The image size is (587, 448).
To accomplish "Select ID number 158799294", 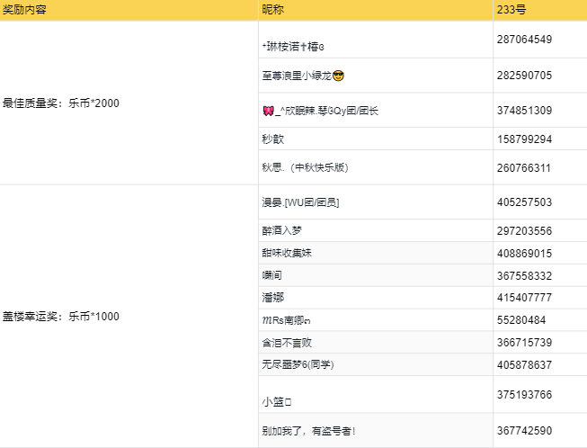I will coord(524,139).
